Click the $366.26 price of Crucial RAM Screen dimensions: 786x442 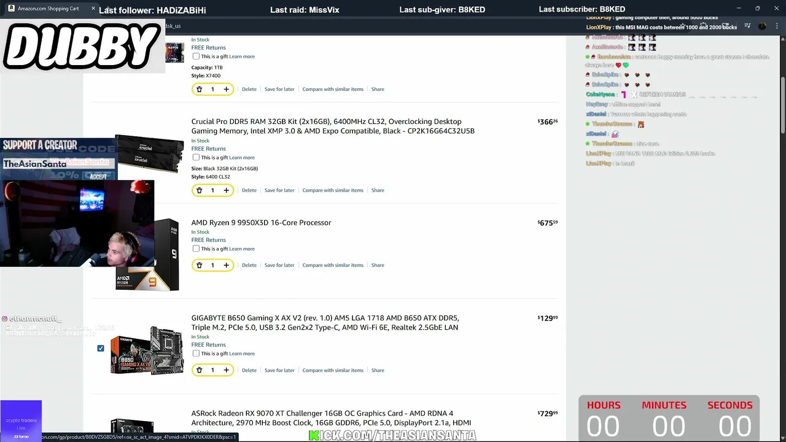point(548,122)
